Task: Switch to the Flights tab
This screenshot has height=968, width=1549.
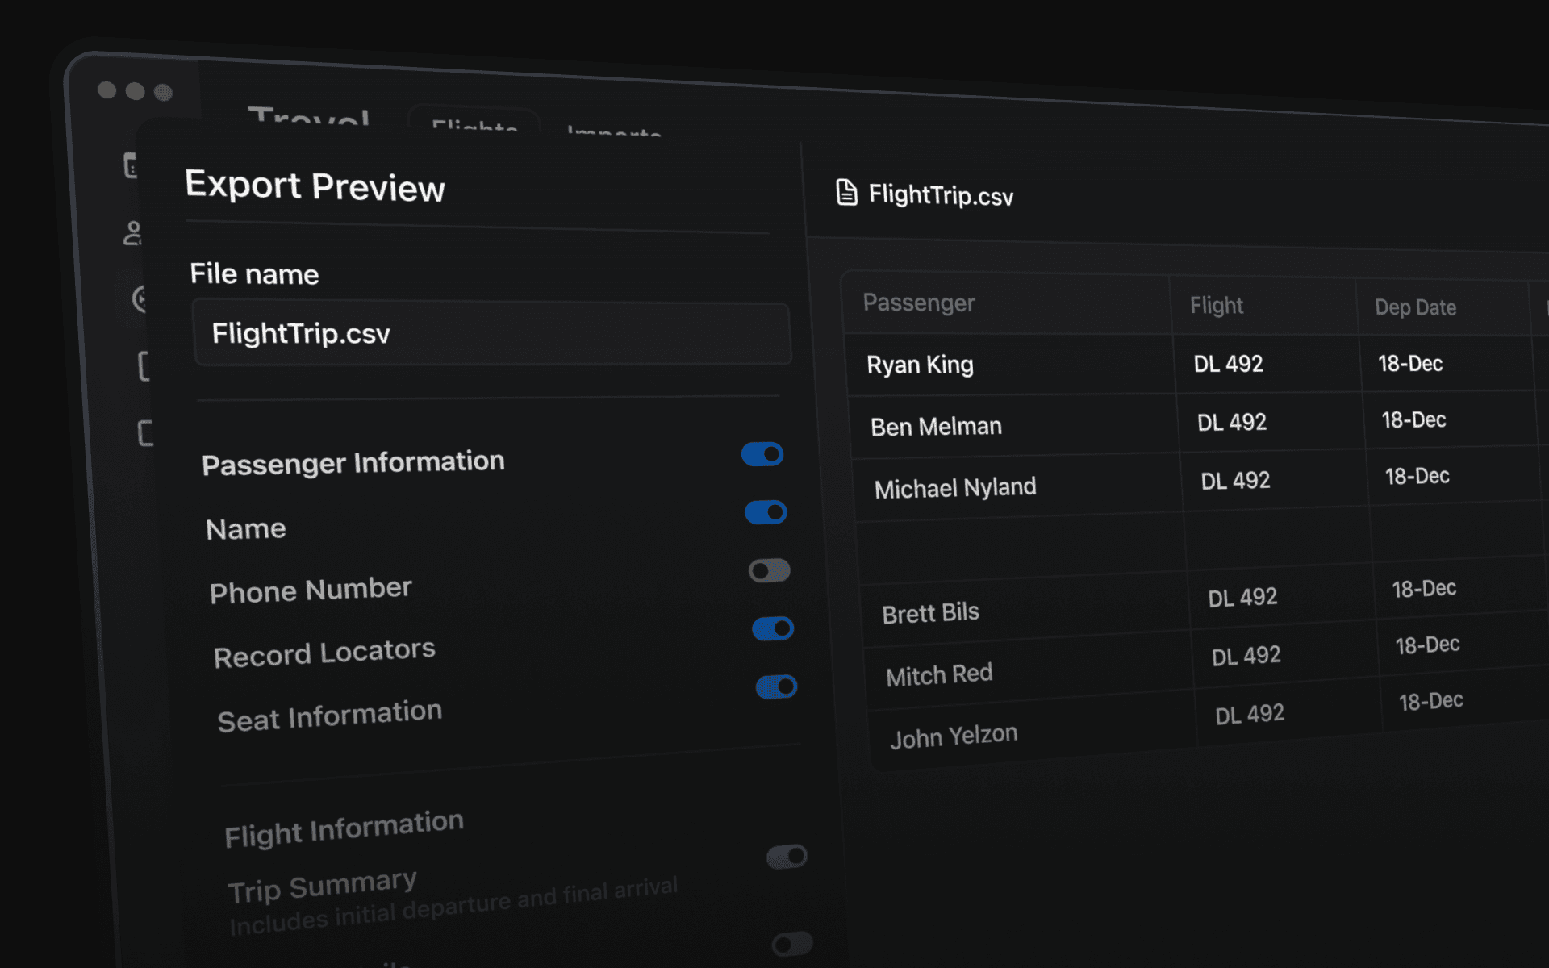Action: (474, 125)
